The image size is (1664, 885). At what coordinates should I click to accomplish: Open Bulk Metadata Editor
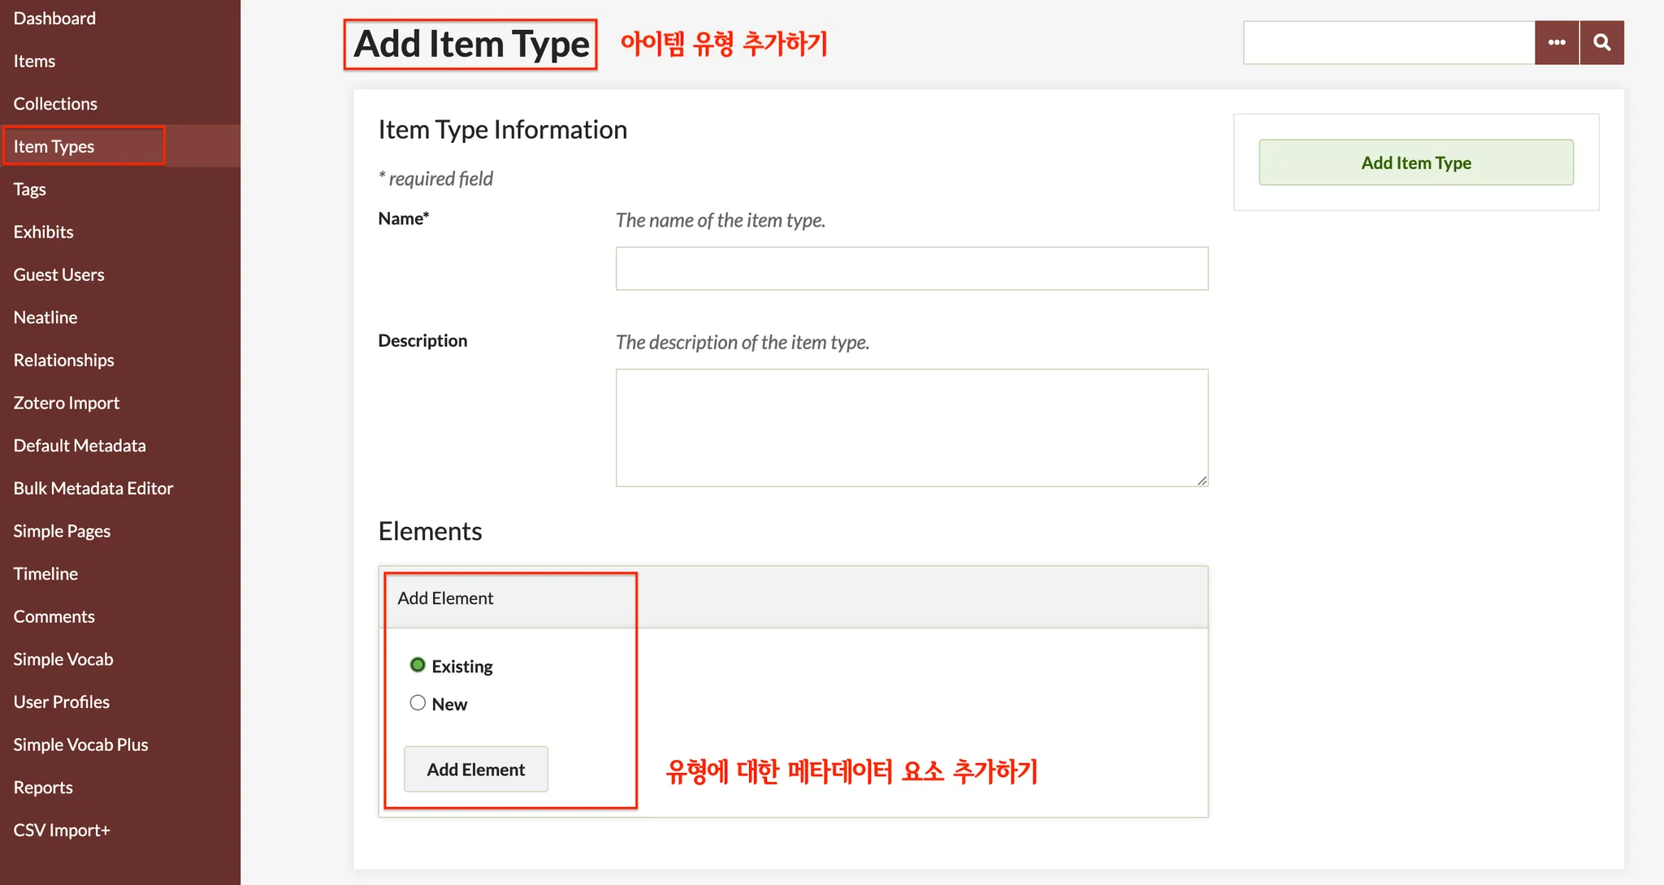pos(93,488)
